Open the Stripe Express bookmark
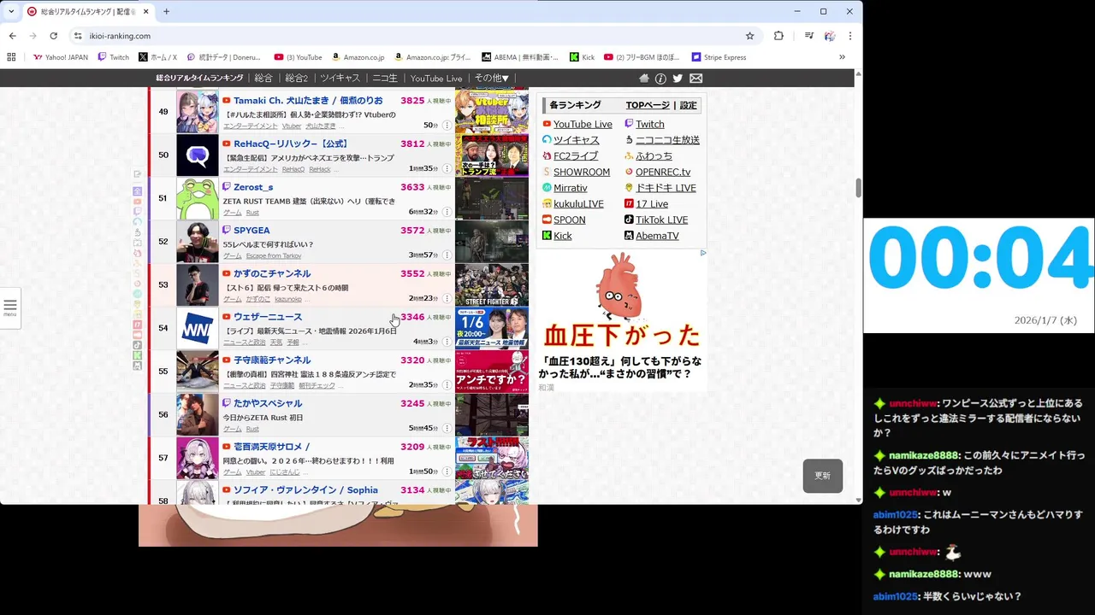Screen dimensions: 1095x615 point(719,57)
